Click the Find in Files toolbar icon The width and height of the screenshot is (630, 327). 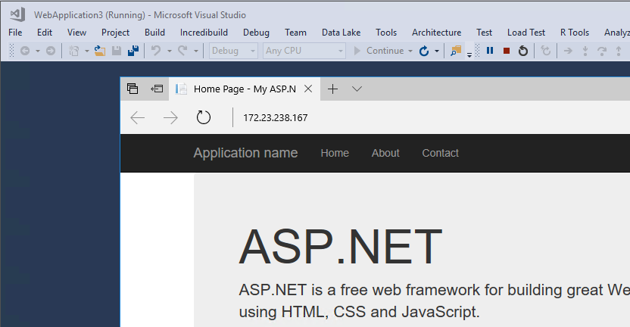pos(456,51)
